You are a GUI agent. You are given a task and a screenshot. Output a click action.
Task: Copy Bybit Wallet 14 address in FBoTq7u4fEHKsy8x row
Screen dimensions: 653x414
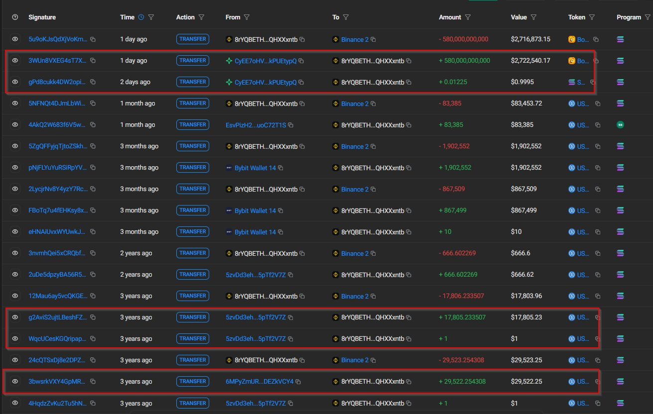pyautogui.click(x=280, y=210)
